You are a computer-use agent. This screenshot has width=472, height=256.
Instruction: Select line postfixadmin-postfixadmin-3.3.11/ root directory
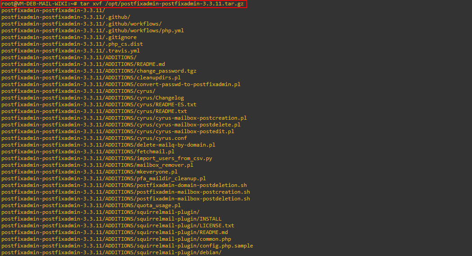click(53, 10)
